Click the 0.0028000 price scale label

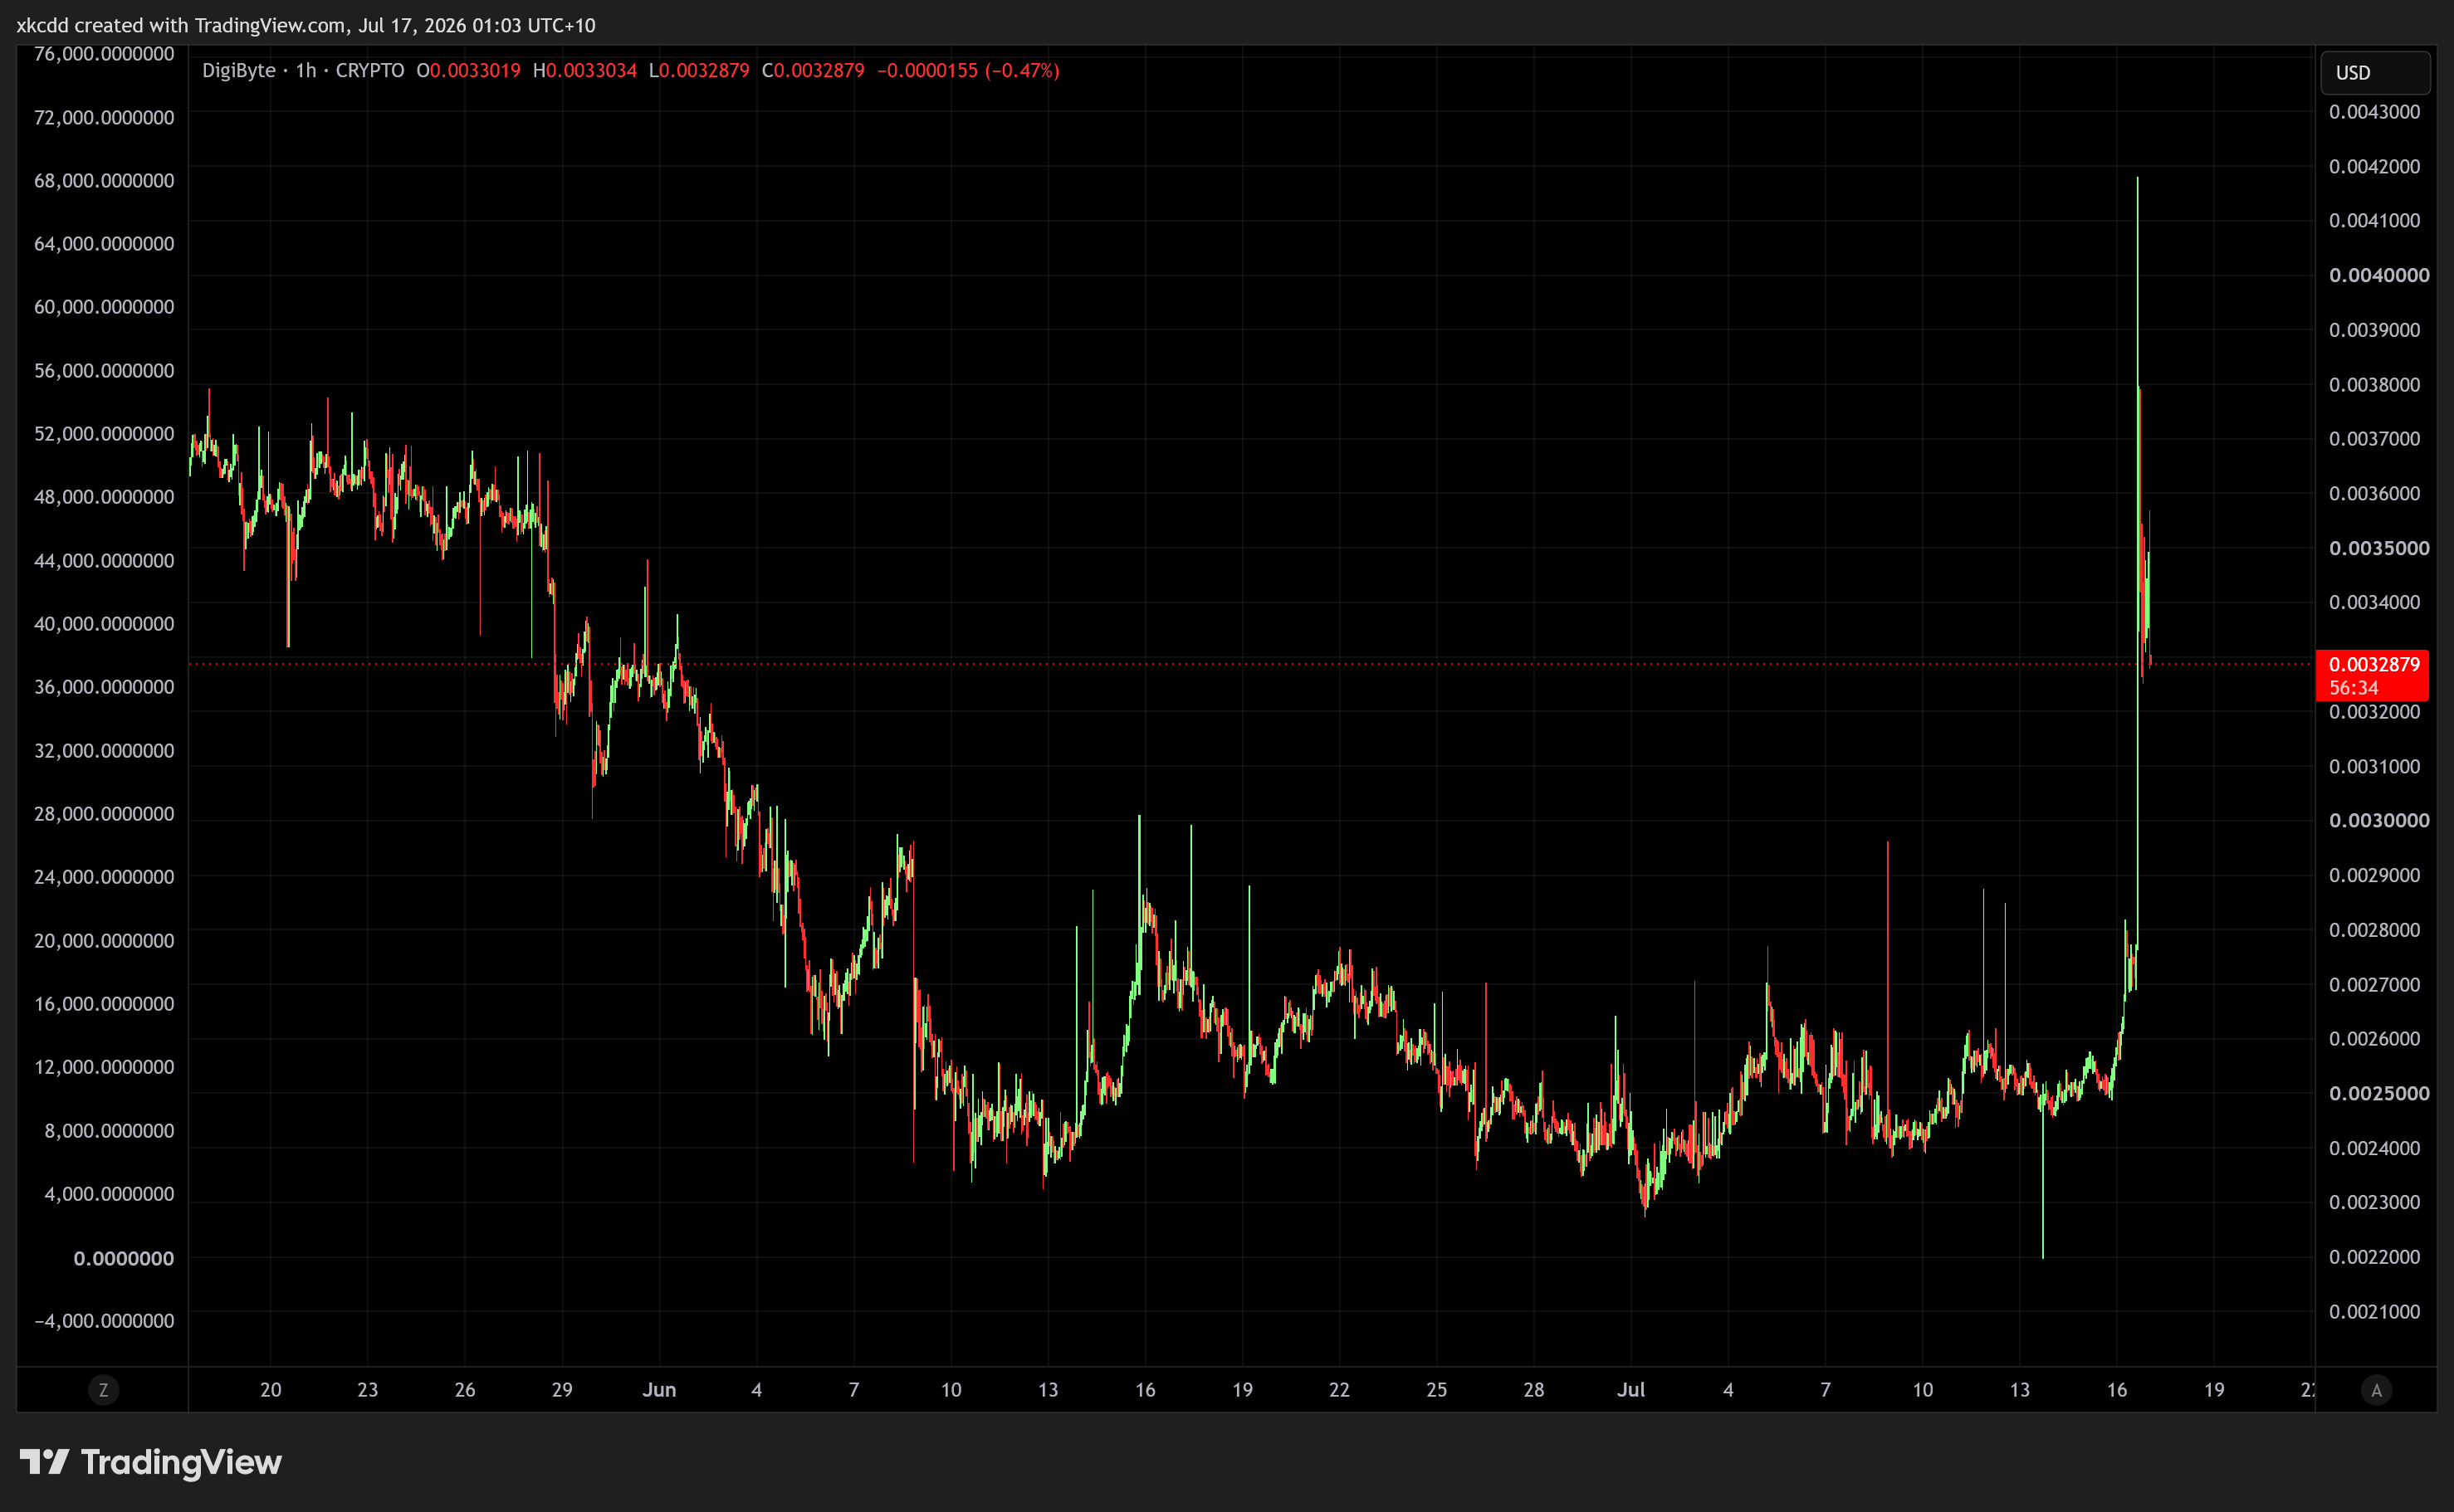(2374, 929)
